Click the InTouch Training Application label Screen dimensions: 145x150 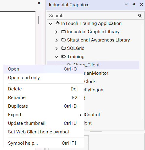tap(91, 23)
